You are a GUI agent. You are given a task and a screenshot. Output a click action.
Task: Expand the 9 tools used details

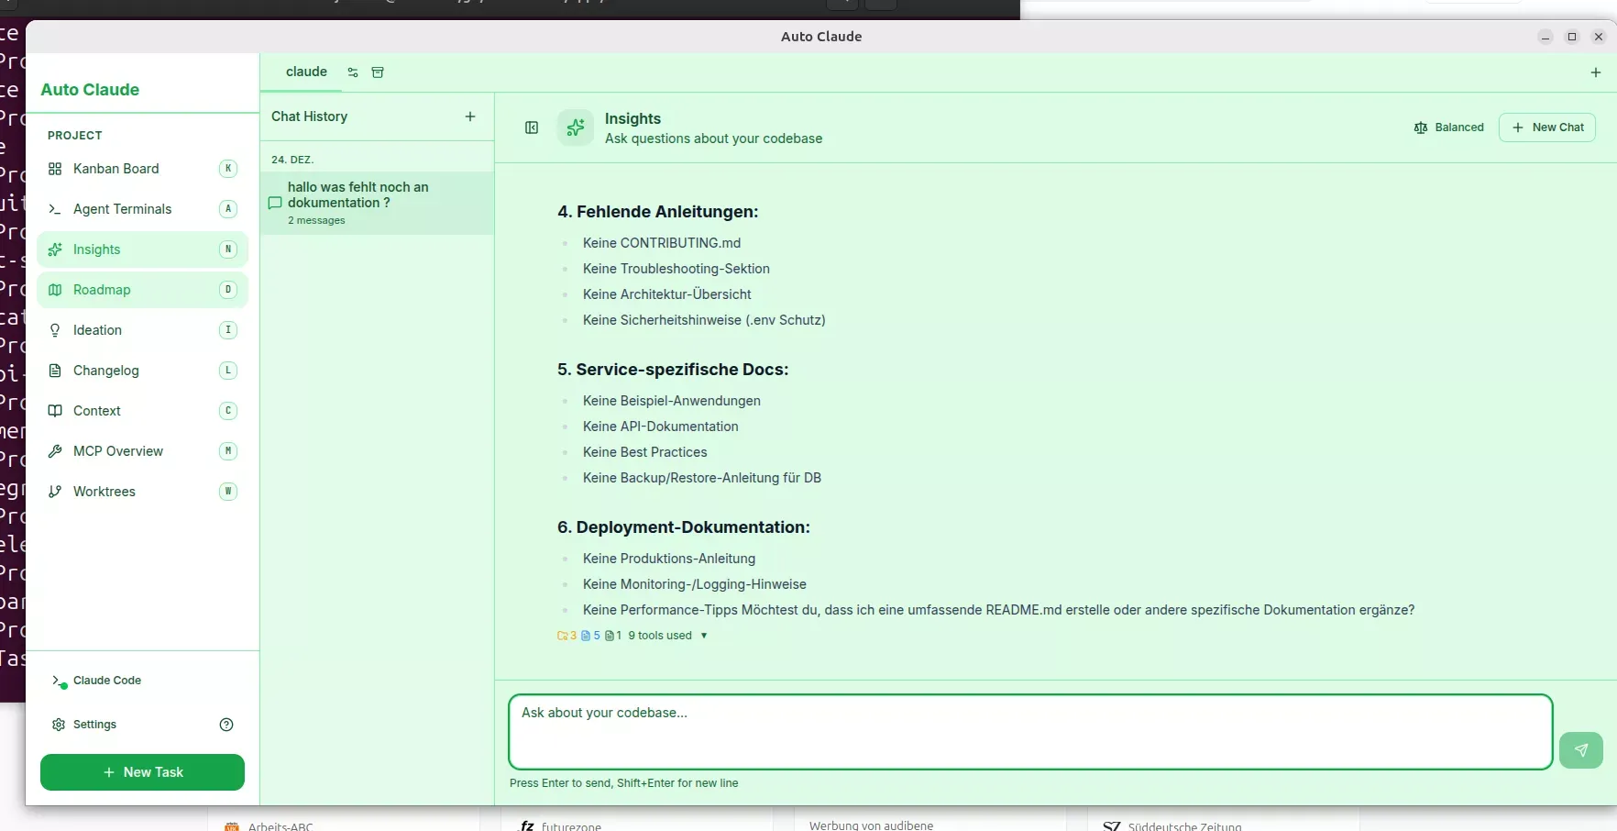(667, 636)
